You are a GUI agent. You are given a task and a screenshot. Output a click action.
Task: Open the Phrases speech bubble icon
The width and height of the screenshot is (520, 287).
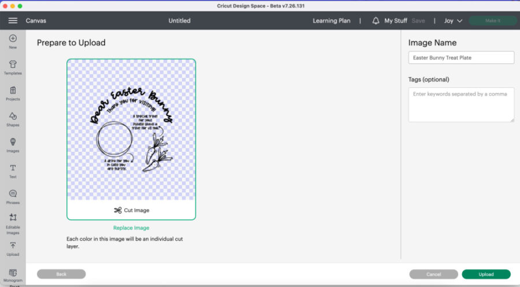[x=13, y=194]
